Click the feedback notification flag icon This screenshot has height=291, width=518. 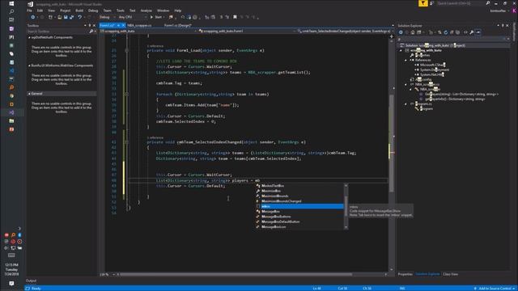[x=422, y=3]
